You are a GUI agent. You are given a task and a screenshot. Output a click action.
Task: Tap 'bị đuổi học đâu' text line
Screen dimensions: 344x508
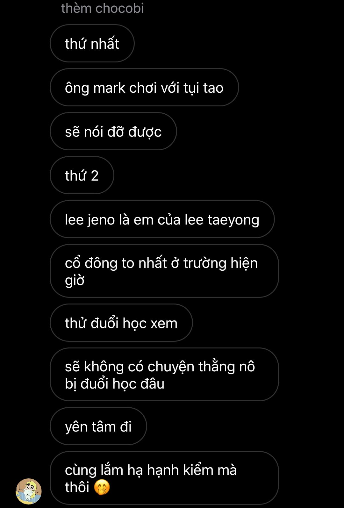pyautogui.click(x=115, y=383)
